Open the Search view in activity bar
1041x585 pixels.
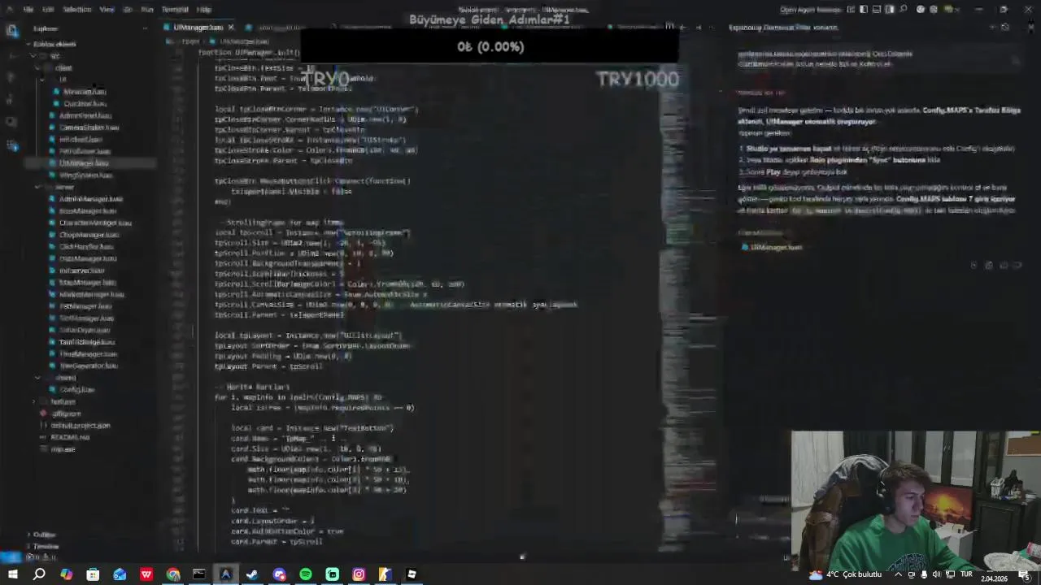tap(12, 54)
